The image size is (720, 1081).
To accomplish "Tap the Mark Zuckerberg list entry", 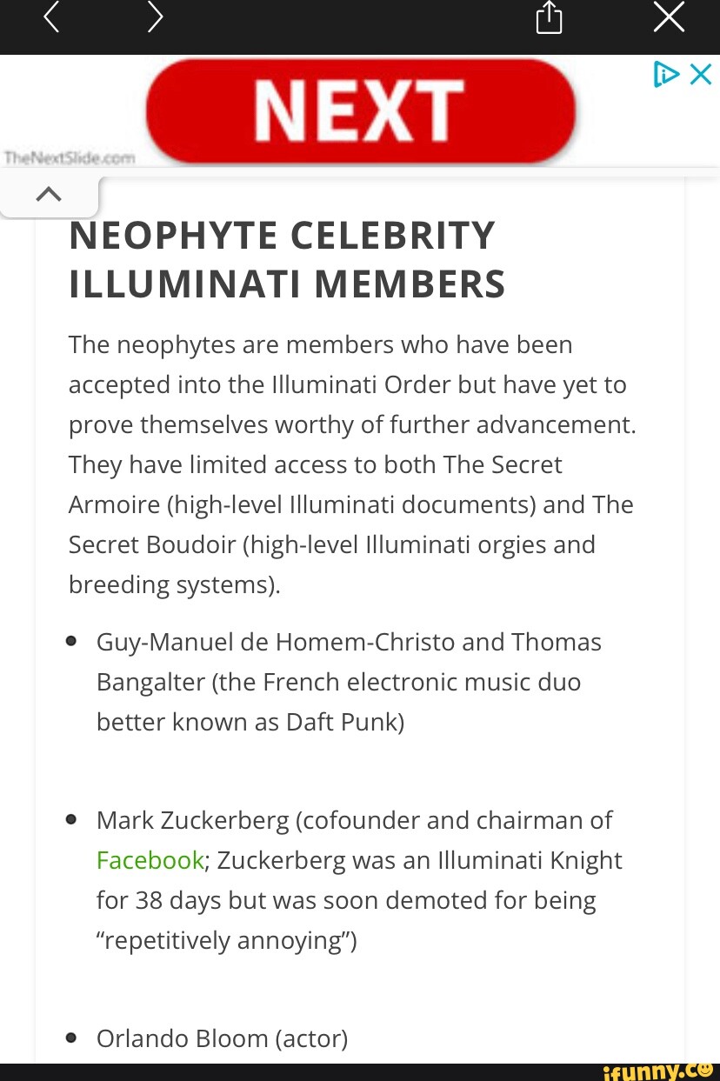I will coord(359,880).
